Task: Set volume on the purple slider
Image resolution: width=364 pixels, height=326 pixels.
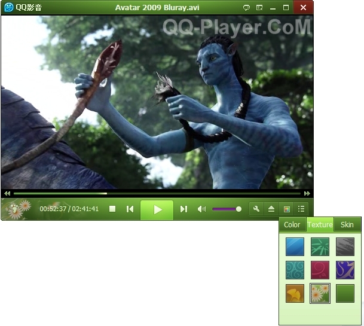Action: click(x=227, y=209)
